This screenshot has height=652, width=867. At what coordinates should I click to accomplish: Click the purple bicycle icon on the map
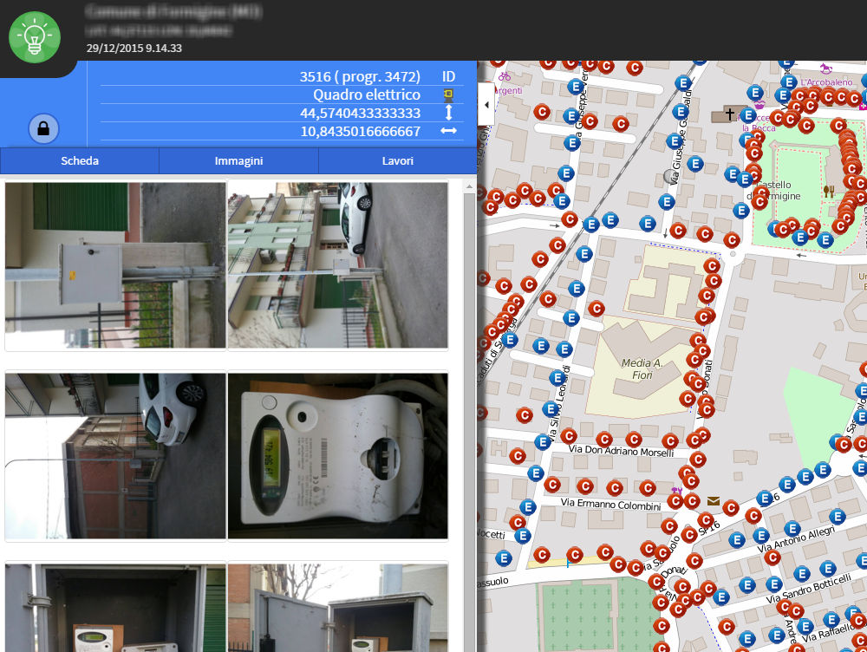click(505, 75)
